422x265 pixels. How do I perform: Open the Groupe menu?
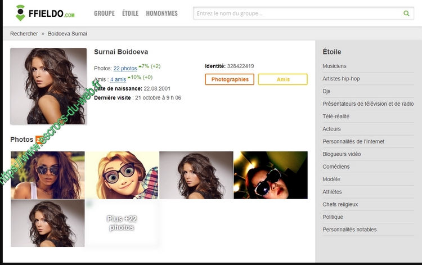pos(104,14)
